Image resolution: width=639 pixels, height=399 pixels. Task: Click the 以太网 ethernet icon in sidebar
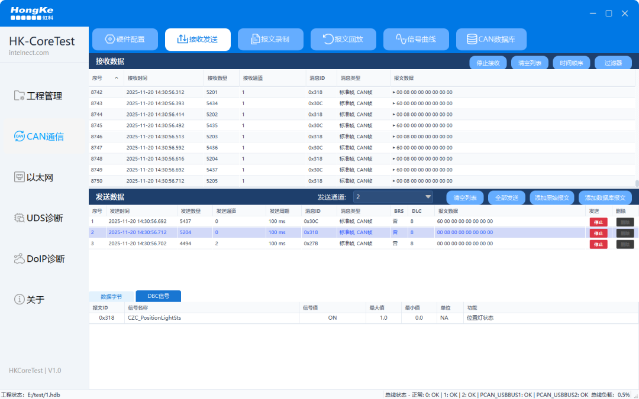click(19, 177)
